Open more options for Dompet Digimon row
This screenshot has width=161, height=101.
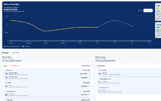click(89, 74)
